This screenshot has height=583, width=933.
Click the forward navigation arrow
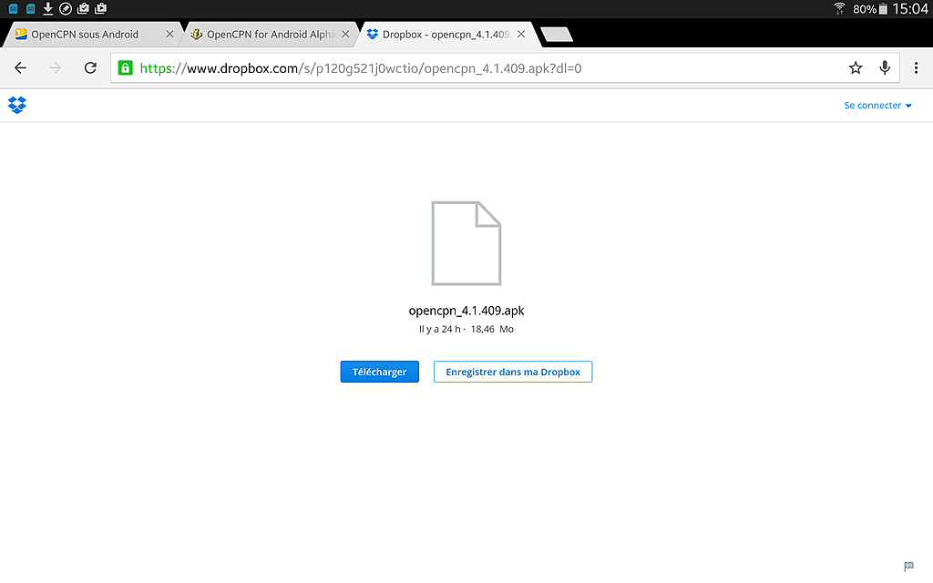pyautogui.click(x=56, y=67)
